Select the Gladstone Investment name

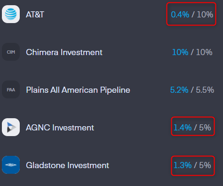tap(67, 165)
